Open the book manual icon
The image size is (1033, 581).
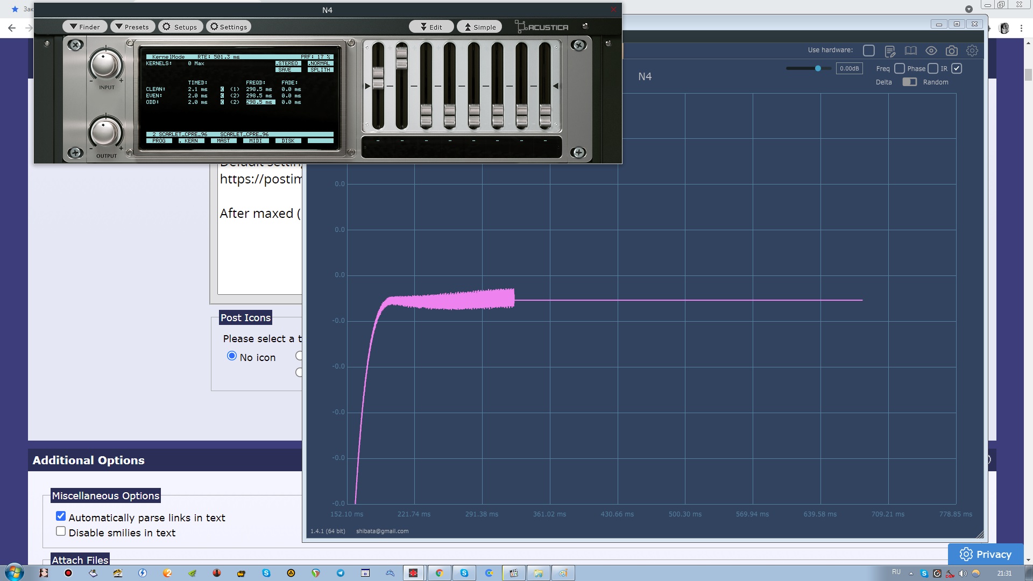click(x=910, y=51)
